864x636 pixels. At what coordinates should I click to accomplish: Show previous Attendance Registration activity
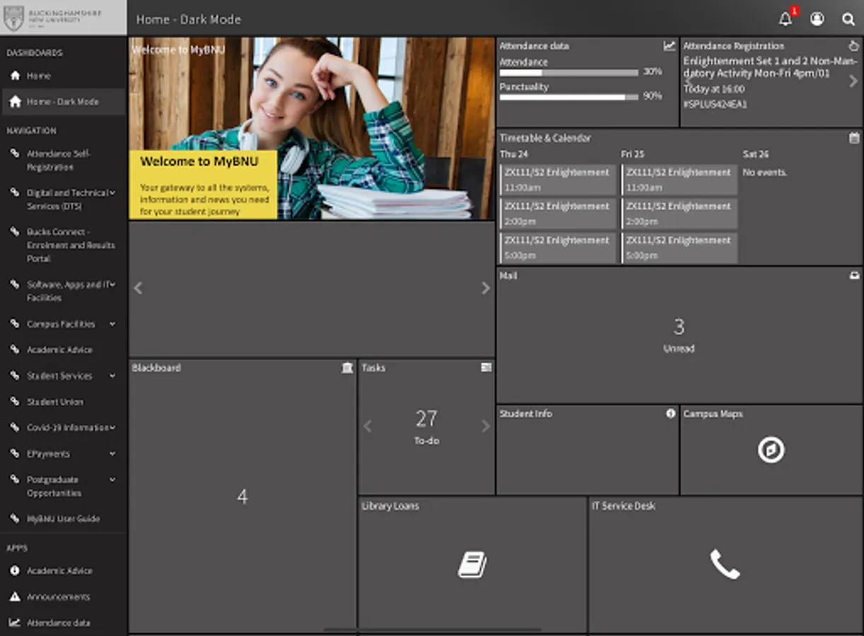point(689,81)
